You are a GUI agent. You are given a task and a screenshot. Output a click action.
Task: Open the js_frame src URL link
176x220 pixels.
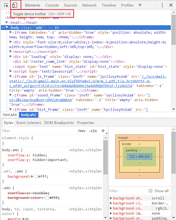tap(88, 81)
